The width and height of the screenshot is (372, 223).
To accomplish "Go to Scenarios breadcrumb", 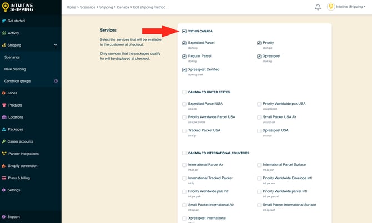I will point(88,7).
